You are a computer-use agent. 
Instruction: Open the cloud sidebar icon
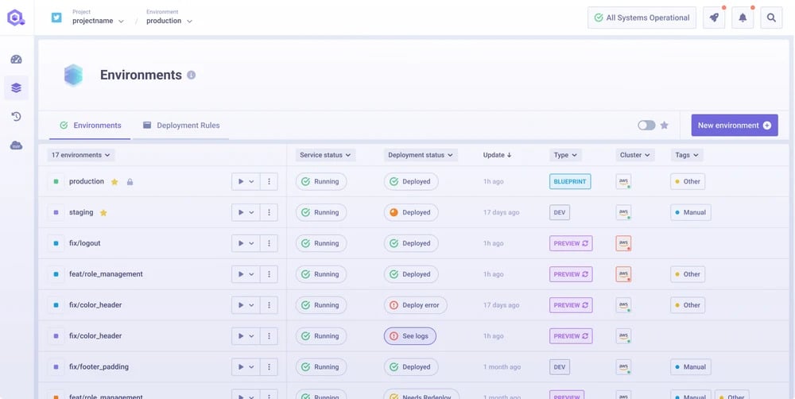[16, 145]
